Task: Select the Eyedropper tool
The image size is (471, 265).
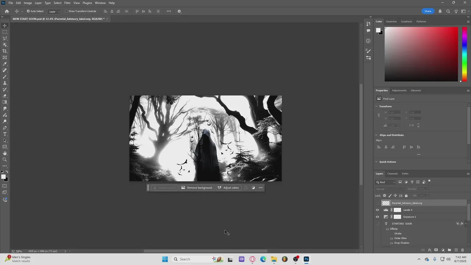Action: tap(5, 64)
